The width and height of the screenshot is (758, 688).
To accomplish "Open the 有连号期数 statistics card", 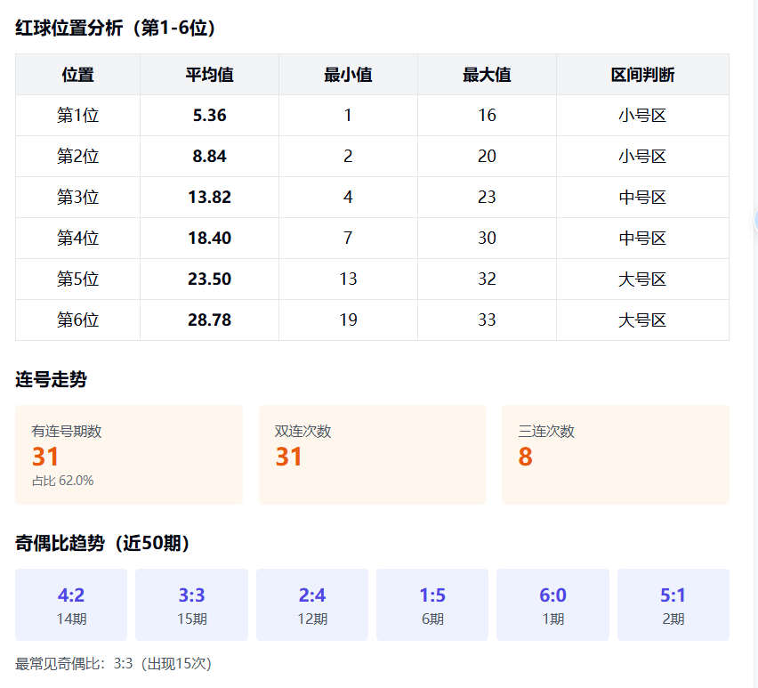I will point(129,455).
